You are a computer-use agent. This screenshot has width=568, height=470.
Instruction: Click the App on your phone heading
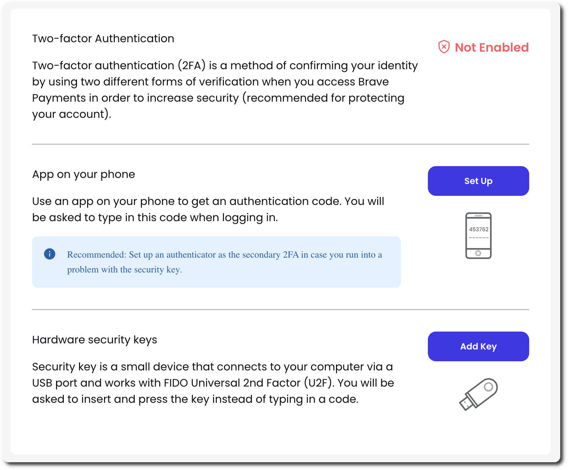[83, 174]
